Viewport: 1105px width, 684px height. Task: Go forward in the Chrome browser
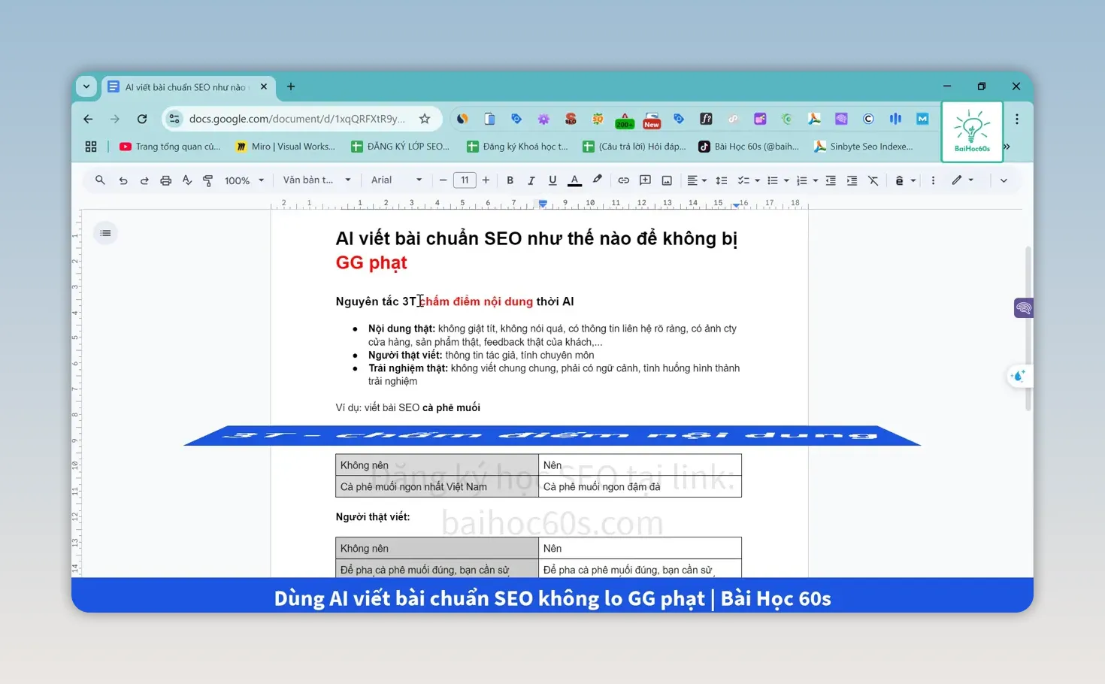114,119
